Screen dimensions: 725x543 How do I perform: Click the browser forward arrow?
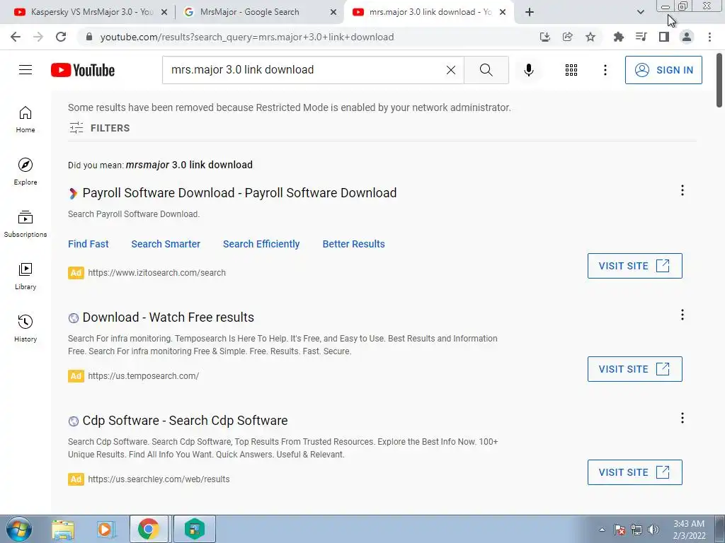click(x=38, y=37)
